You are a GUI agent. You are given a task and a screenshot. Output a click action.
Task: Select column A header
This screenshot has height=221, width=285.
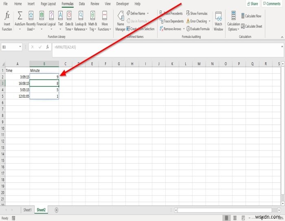click(18, 64)
